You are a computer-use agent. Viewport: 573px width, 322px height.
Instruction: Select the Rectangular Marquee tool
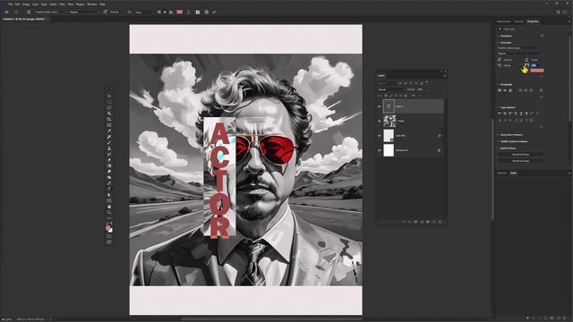109,102
